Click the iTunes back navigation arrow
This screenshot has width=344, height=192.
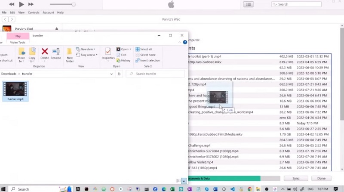tap(5, 19)
